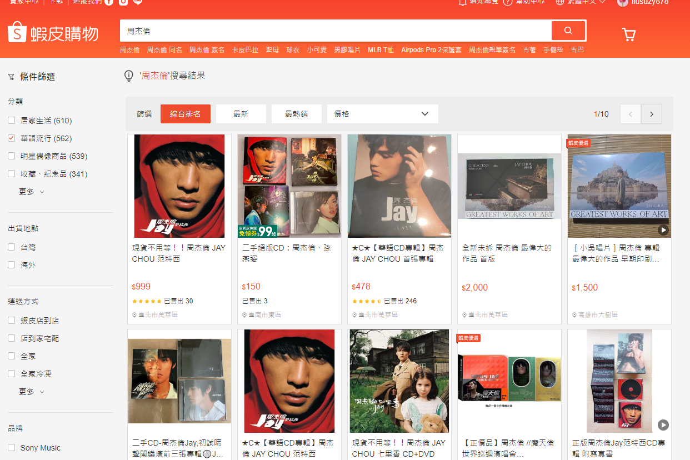Image resolution: width=690 pixels, height=460 pixels.
Task: Click price $1,500 on 小吳唱片 listing
Action: coord(585,288)
